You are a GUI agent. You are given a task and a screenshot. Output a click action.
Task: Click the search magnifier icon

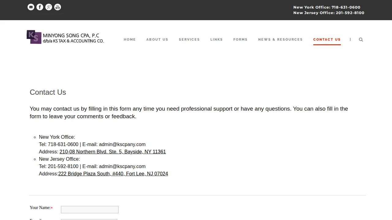coord(361,39)
